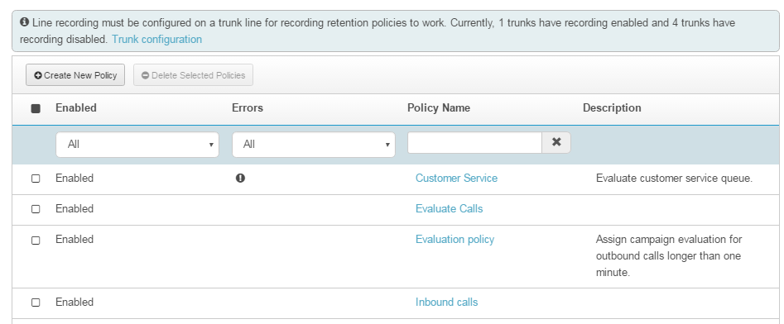This screenshot has width=784, height=324.
Task: Open the Inbound calls policy
Action: 446,302
